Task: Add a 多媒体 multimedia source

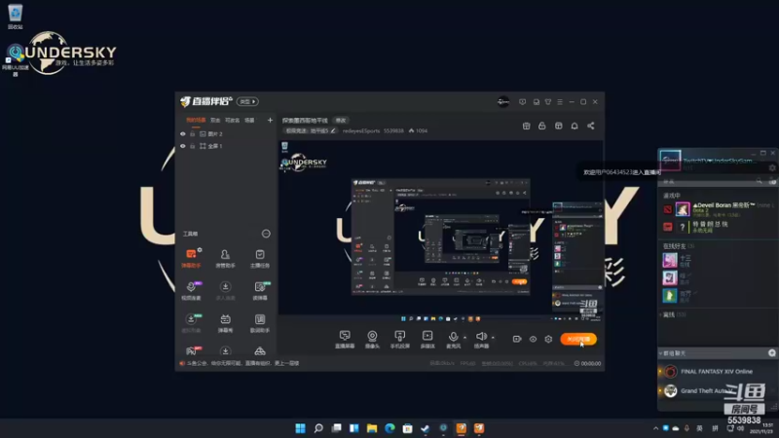Action: 427,339
